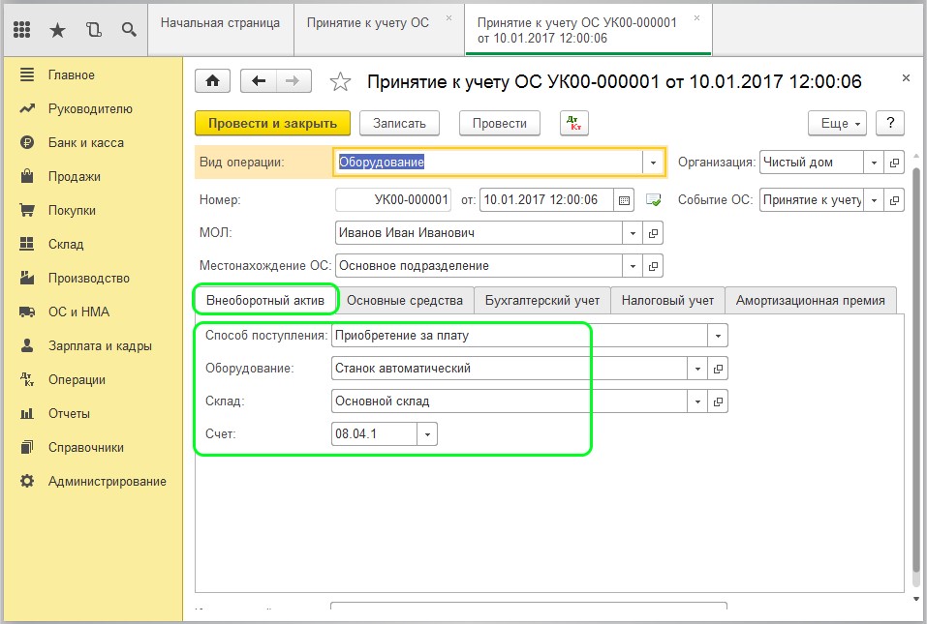Go to home page via house icon
This screenshot has width=927, height=624.
click(213, 81)
